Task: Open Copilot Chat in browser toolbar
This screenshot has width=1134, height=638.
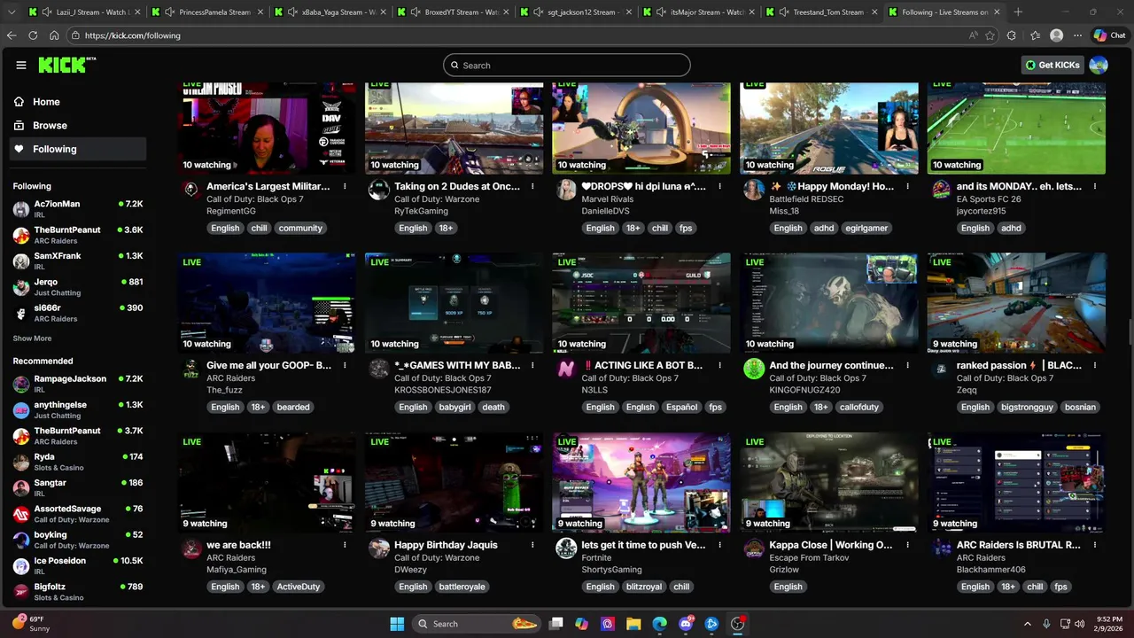Action: click(1109, 35)
